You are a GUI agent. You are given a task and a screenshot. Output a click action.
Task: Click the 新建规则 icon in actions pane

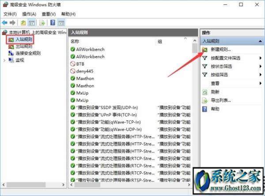coord(204,49)
